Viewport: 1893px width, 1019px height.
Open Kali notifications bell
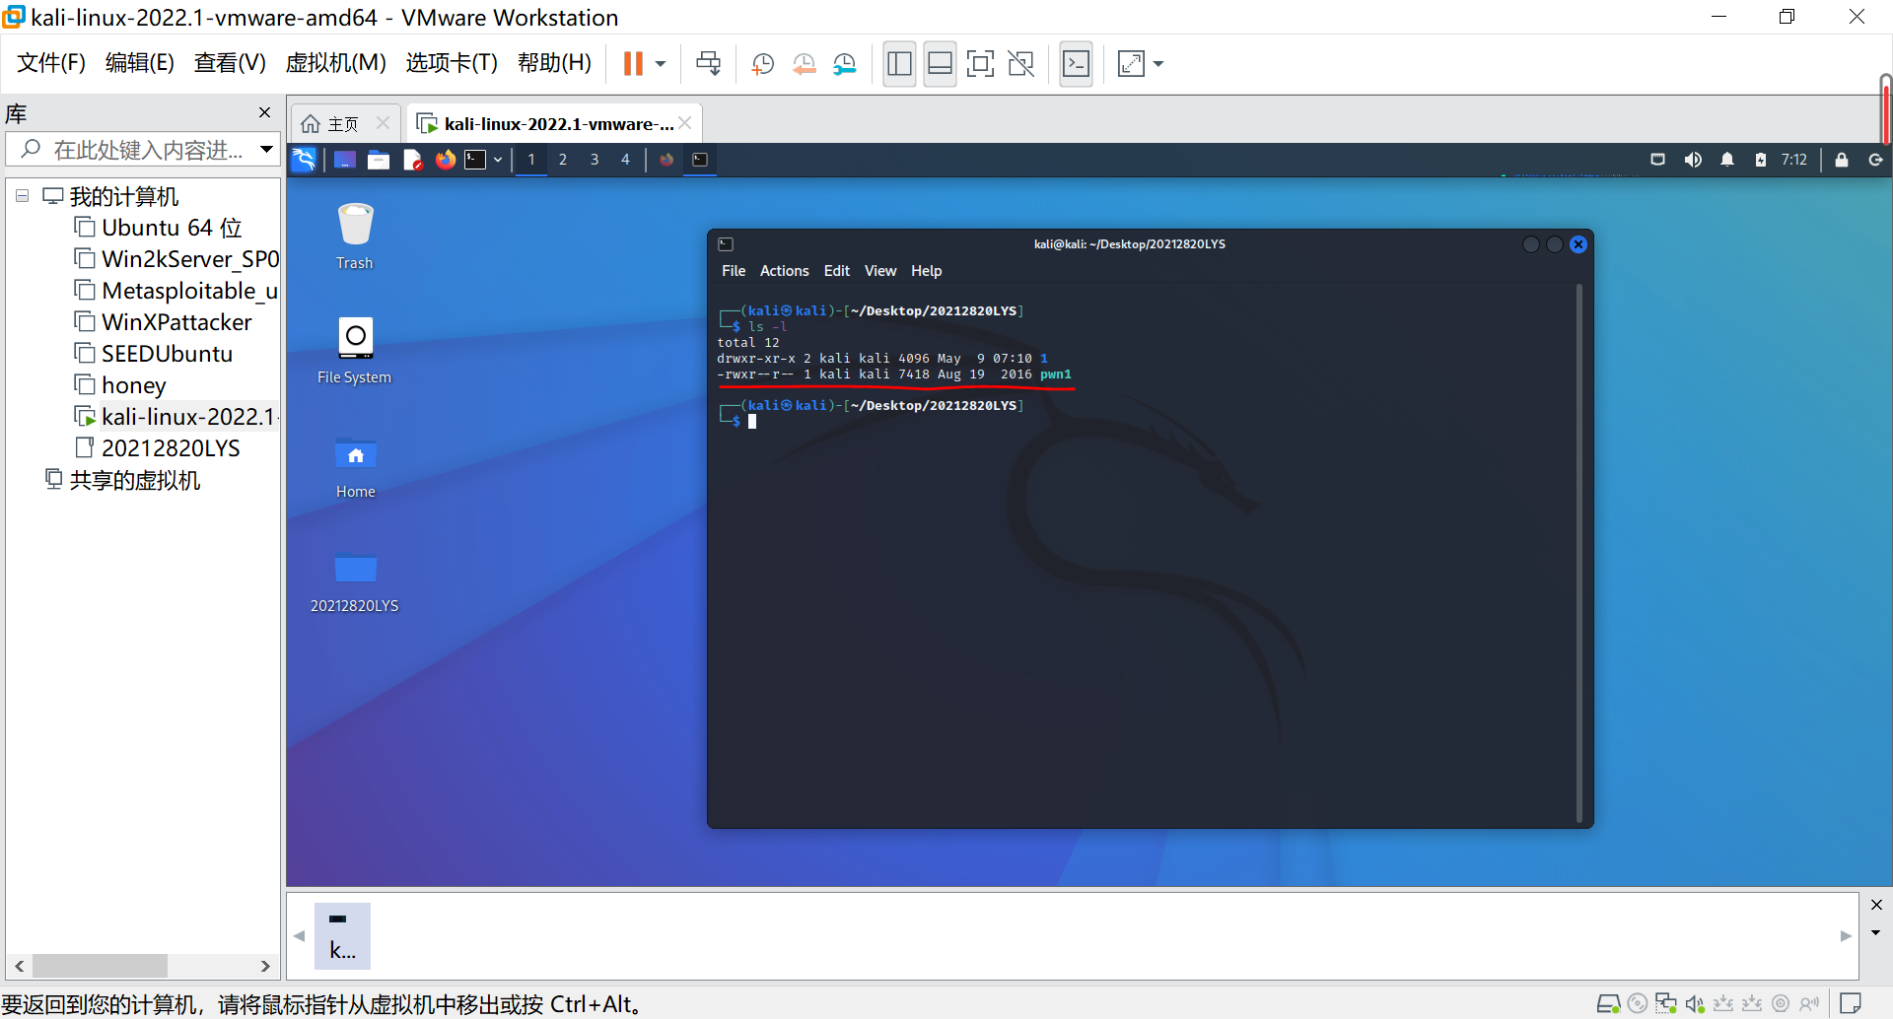point(1727,160)
